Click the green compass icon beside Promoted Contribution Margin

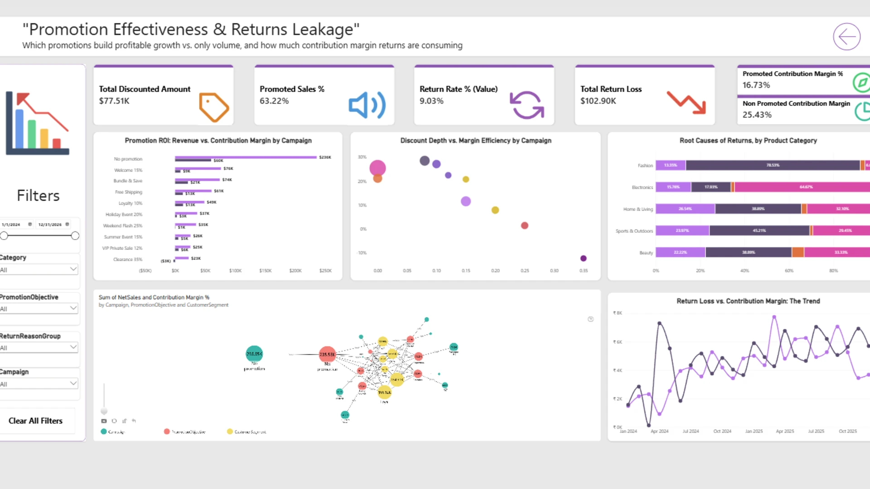point(862,82)
